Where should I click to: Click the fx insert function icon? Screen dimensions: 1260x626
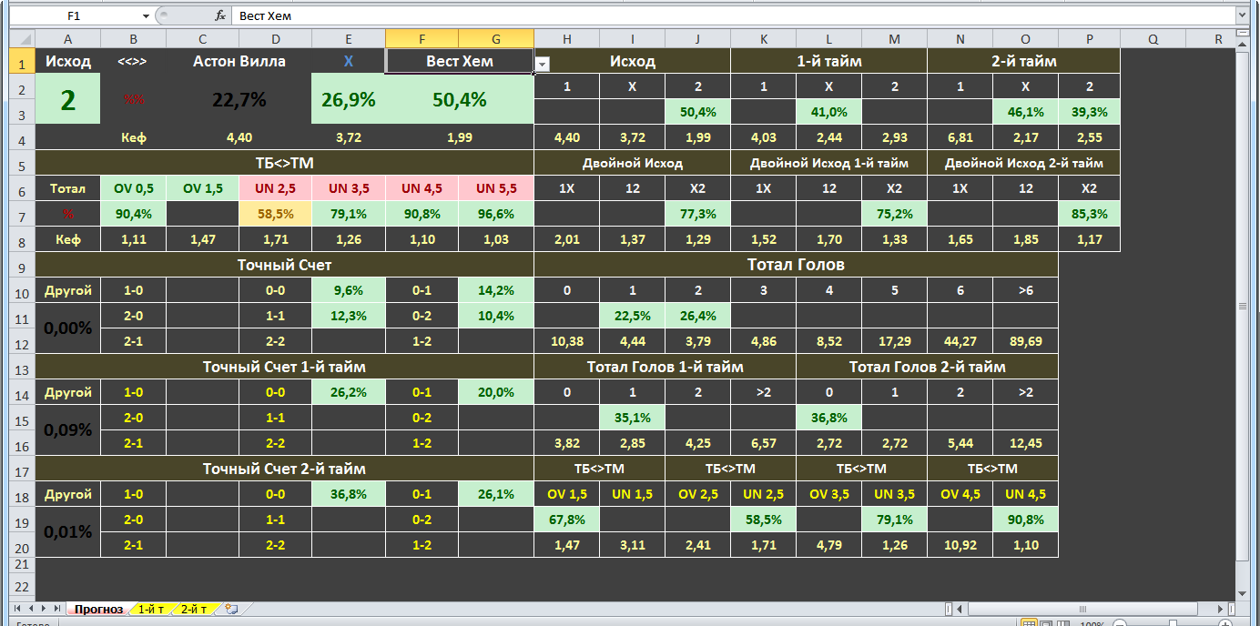coord(220,15)
